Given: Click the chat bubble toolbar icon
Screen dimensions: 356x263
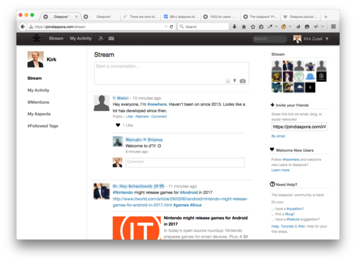Looking at the screenshot, I should pos(307,27).
